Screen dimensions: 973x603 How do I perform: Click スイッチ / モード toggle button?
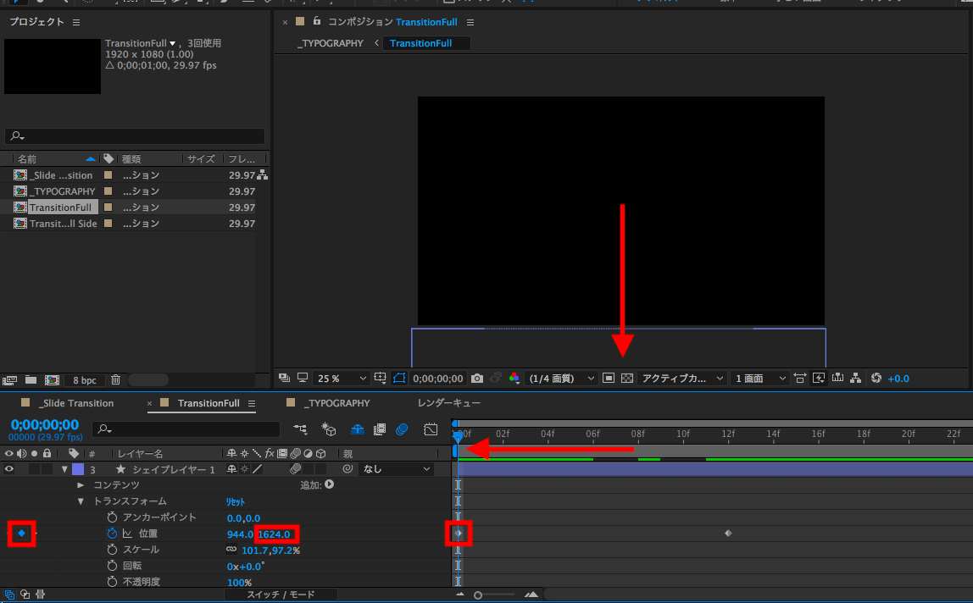coord(281,595)
